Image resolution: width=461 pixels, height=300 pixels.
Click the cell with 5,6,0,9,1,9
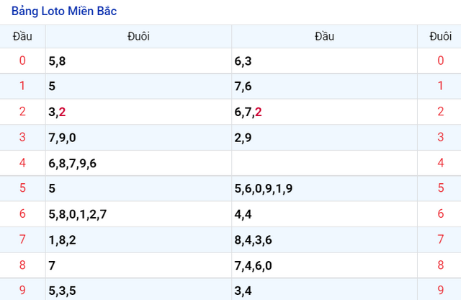pyautogui.click(x=324, y=188)
